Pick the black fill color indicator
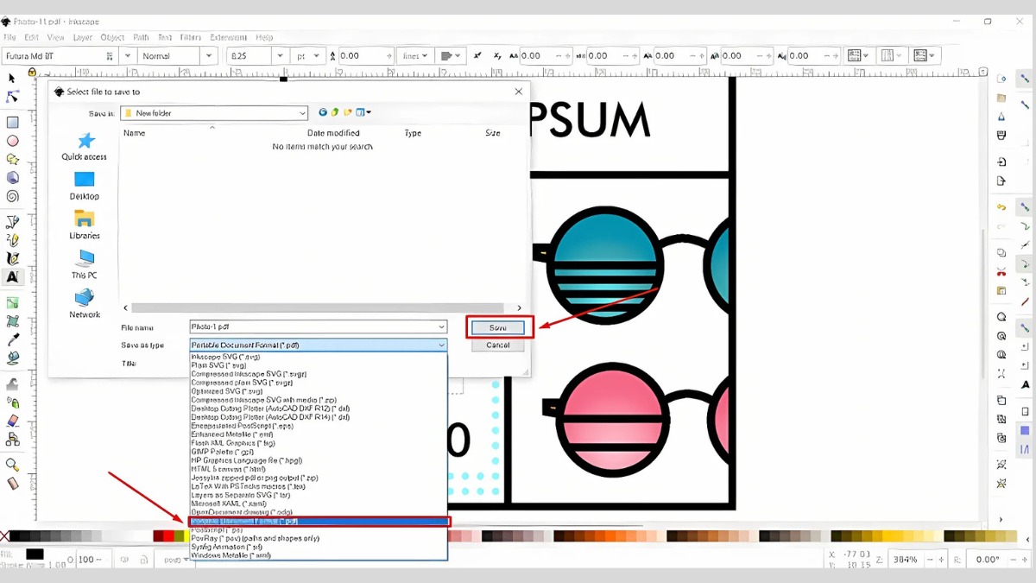 pos(35,554)
